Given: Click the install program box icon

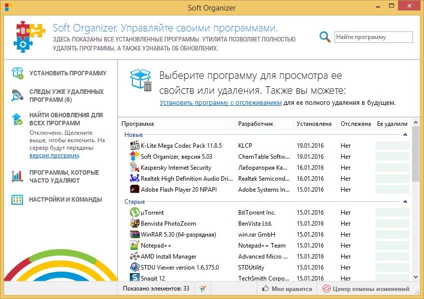Looking at the screenshot, I should coord(17,73).
